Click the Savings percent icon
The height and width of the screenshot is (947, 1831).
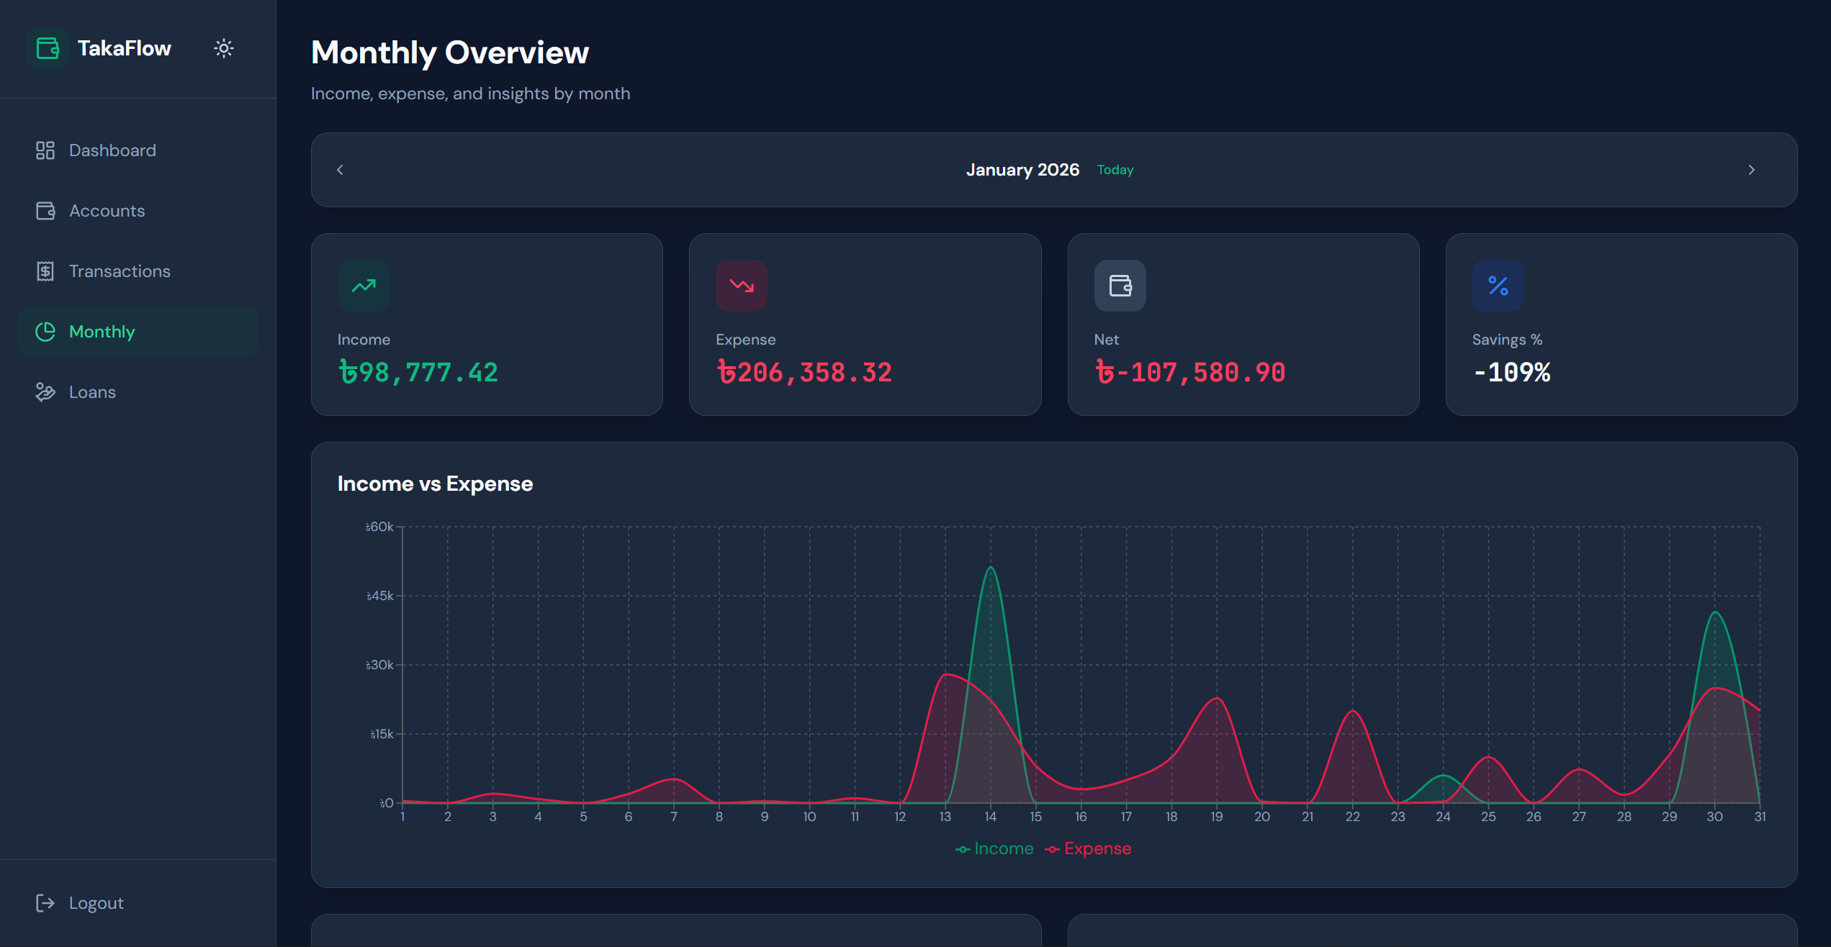(x=1498, y=286)
